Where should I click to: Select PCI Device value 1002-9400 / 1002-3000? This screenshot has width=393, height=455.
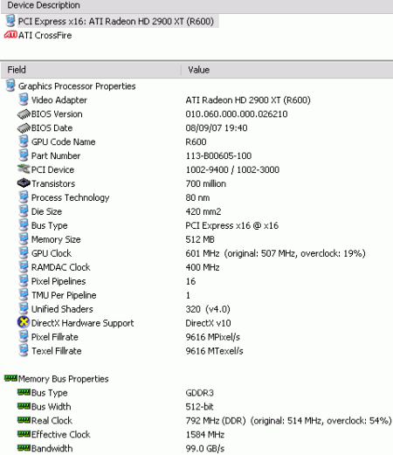click(232, 169)
